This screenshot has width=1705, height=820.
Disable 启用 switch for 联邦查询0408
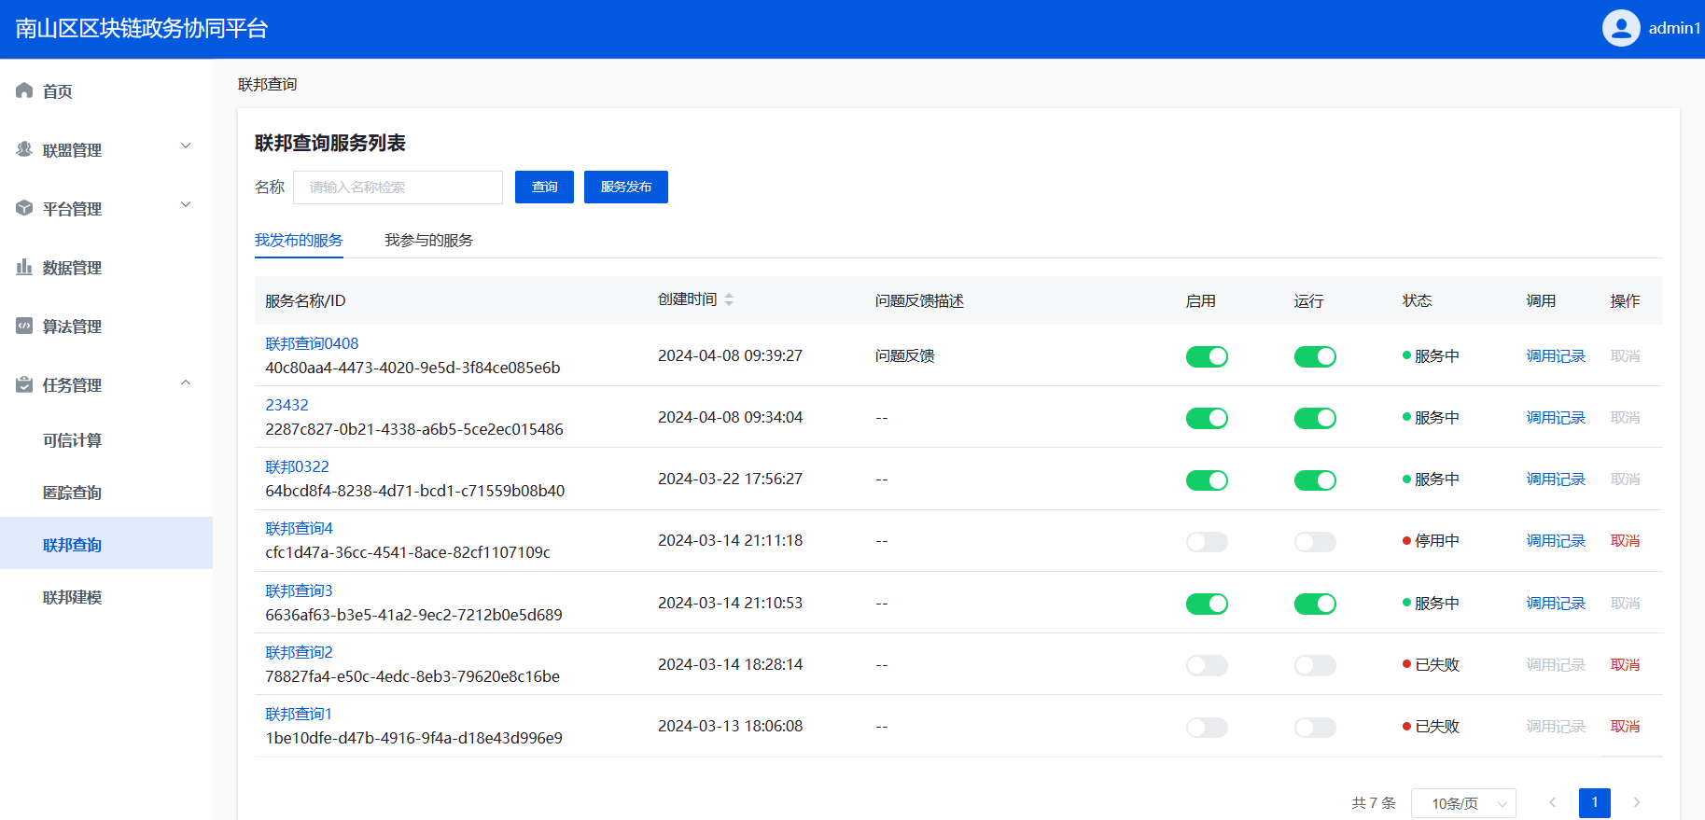click(1207, 356)
